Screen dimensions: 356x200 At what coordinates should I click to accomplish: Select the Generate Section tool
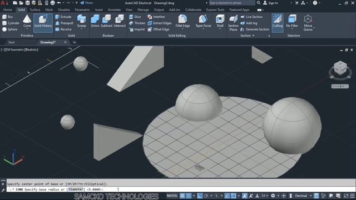(x=255, y=29)
